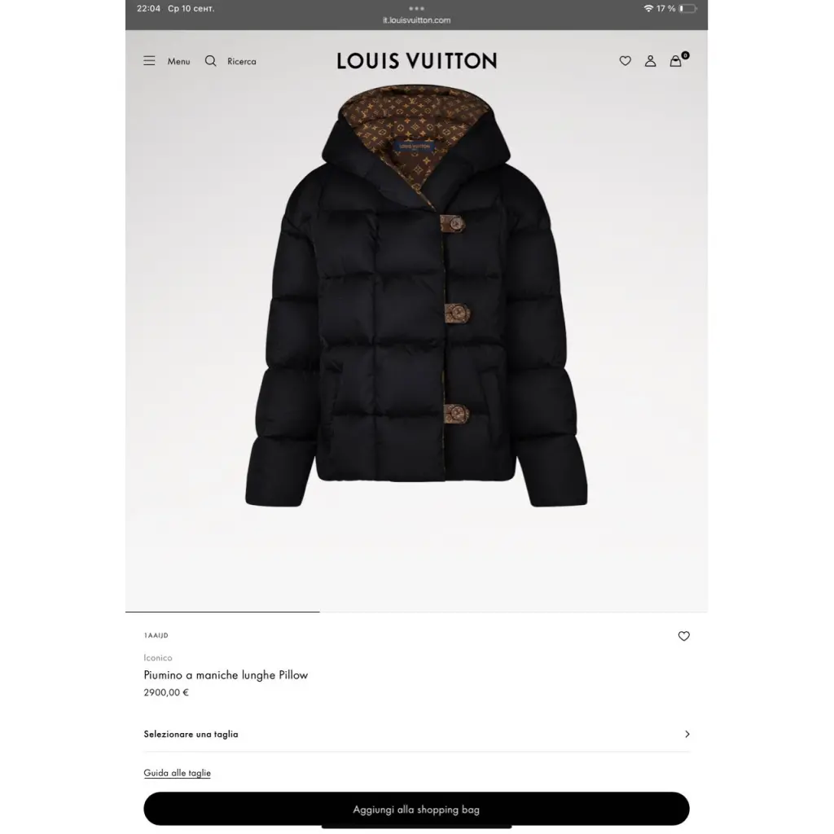Click Aggiungi alla shopping bag button
Image resolution: width=834 pixels, height=834 pixels.
click(x=416, y=809)
